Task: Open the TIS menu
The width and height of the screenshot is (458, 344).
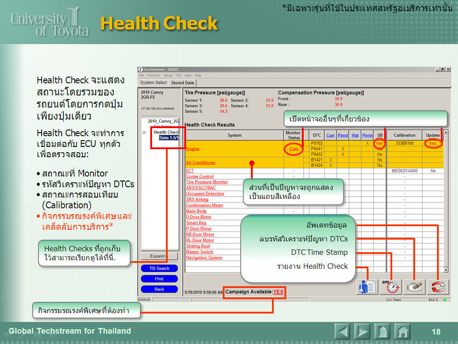Action: (x=178, y=75)
